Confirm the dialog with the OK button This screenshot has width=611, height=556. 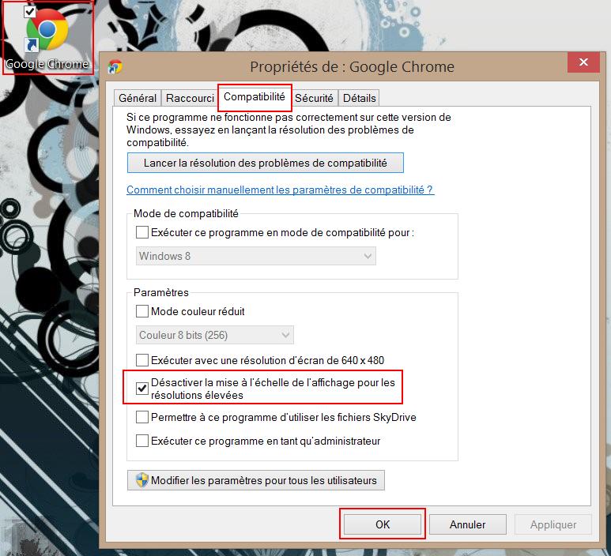pos(383,524)
